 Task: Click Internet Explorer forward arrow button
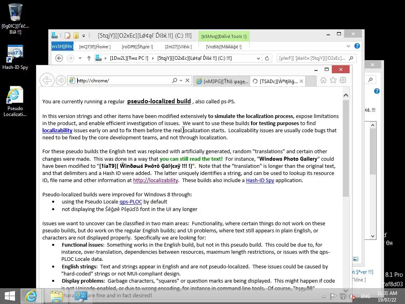point(61,80)
